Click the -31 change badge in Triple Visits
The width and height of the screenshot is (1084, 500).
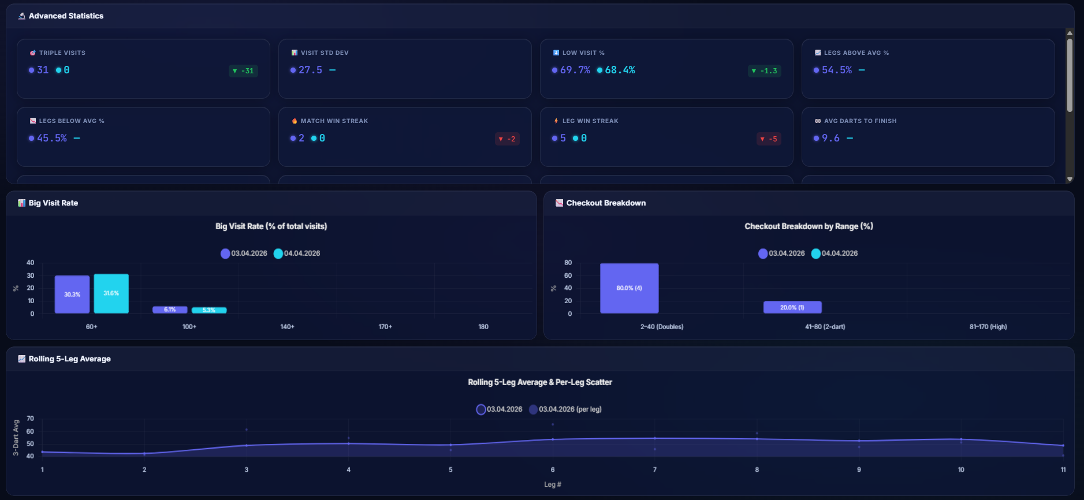point(243,71)
